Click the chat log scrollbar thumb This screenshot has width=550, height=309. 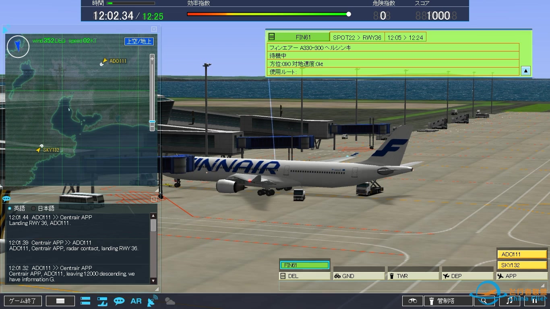click(x=153, y=225)
